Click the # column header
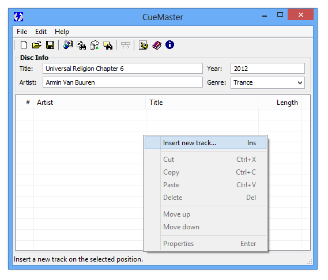Viewport: 328px width, 280px height. 25,103
